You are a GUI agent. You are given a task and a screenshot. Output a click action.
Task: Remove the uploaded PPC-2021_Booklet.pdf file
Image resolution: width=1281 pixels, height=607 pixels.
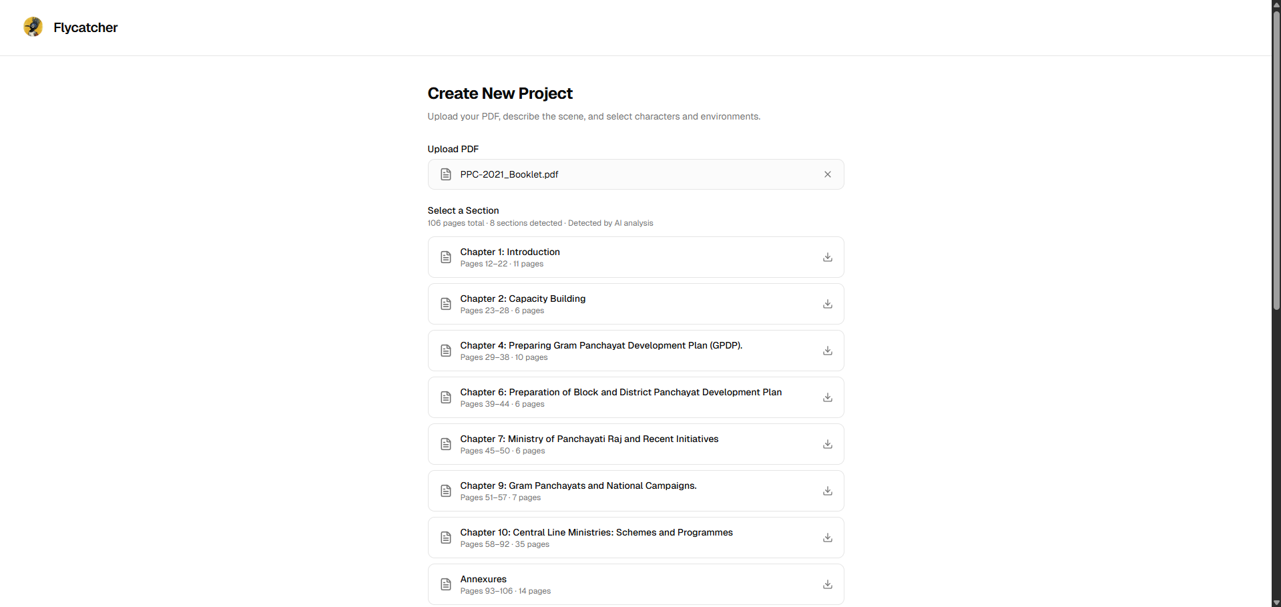827,174
